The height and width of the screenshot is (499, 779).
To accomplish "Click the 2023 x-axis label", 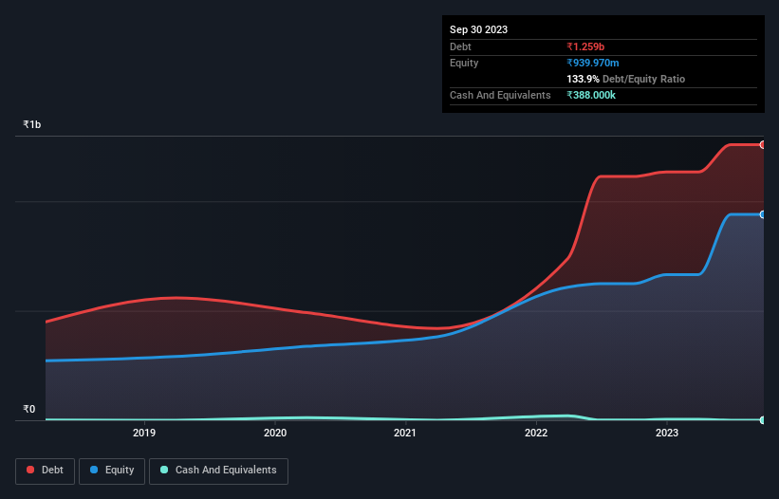I will point(667,433).
